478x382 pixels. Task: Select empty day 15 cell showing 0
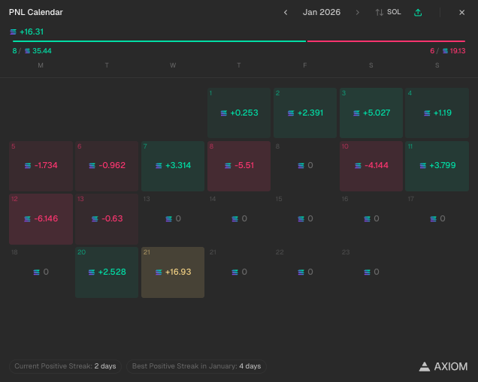[305, 219]
